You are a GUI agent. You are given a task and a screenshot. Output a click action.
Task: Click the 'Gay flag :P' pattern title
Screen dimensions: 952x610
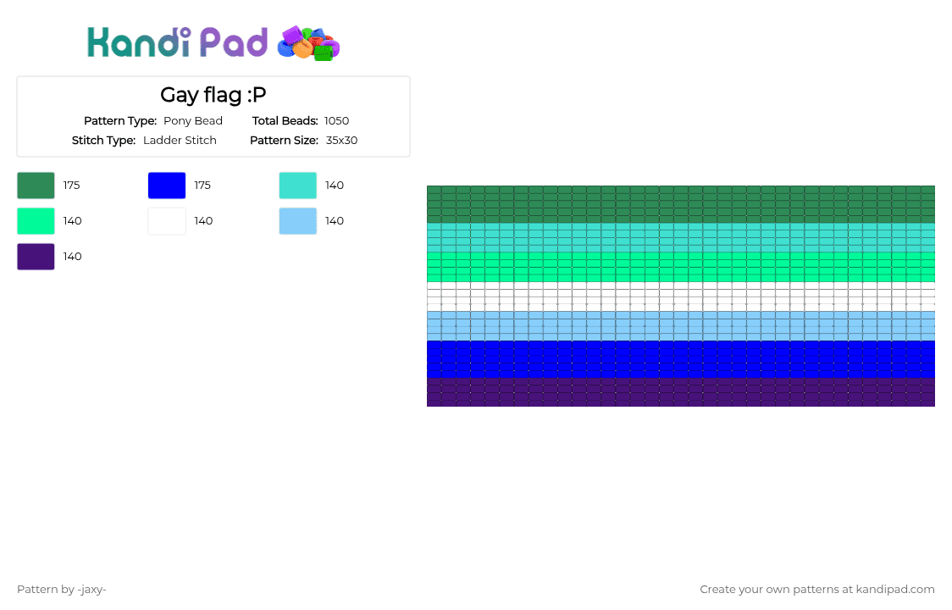point(213,95)
